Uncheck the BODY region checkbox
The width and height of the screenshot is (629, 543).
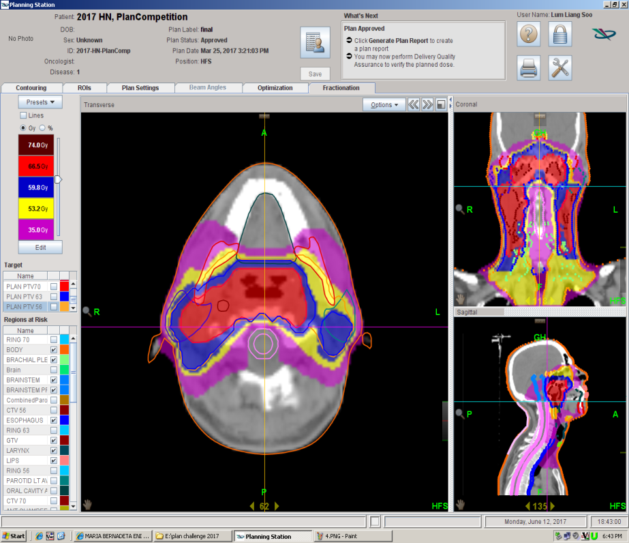[54, 350]
